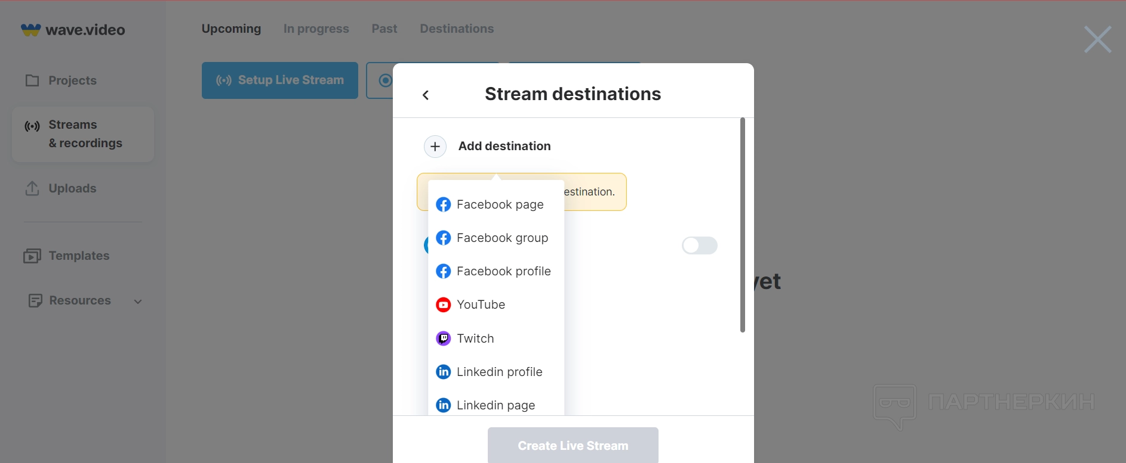Close the overlay with the X
The width and height of the screenshot is (1126, 463).
tap(1097, 39)
